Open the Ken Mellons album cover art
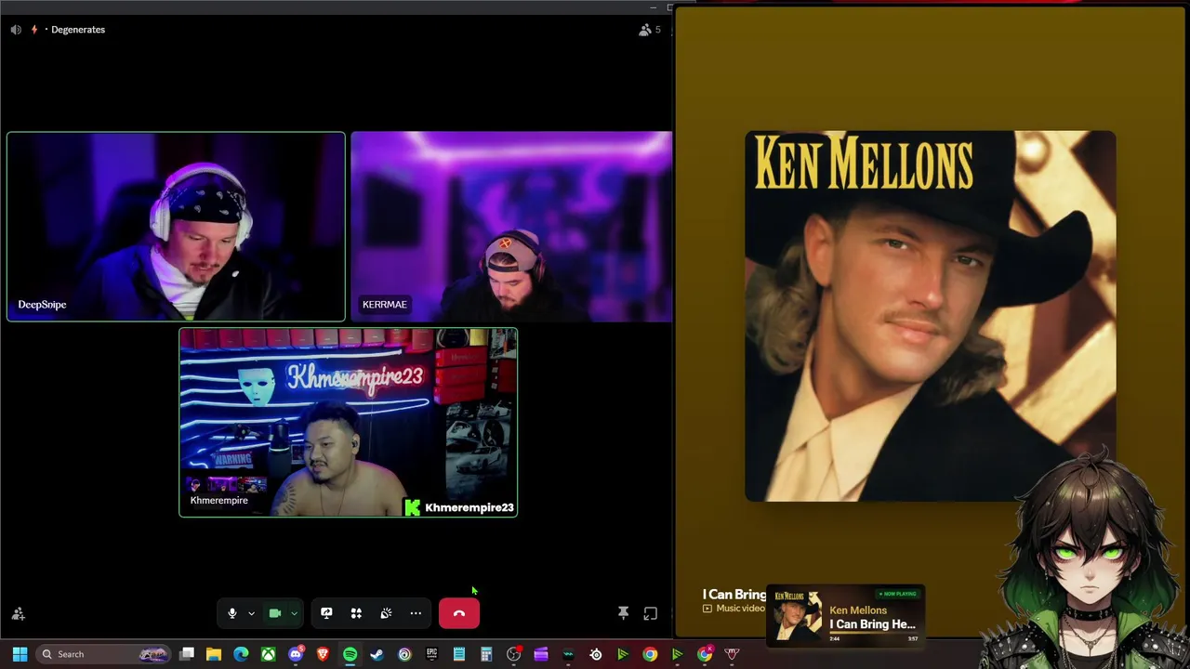This screenshot has height=669, width=1190. pyautogui.click(x=930, y=316)
